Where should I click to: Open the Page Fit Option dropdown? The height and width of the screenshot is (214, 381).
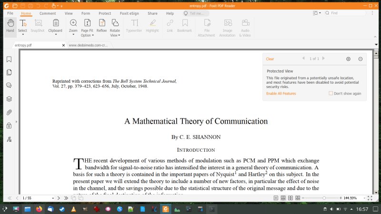click(x=87, y=35)
